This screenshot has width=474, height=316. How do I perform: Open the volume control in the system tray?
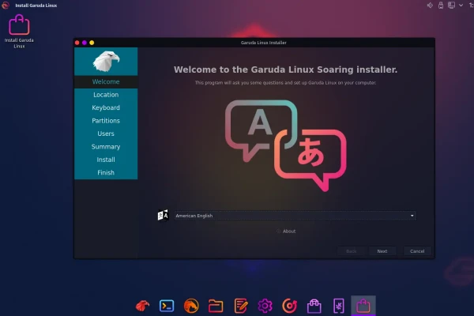pyautogui.click(x=430, y=6)
